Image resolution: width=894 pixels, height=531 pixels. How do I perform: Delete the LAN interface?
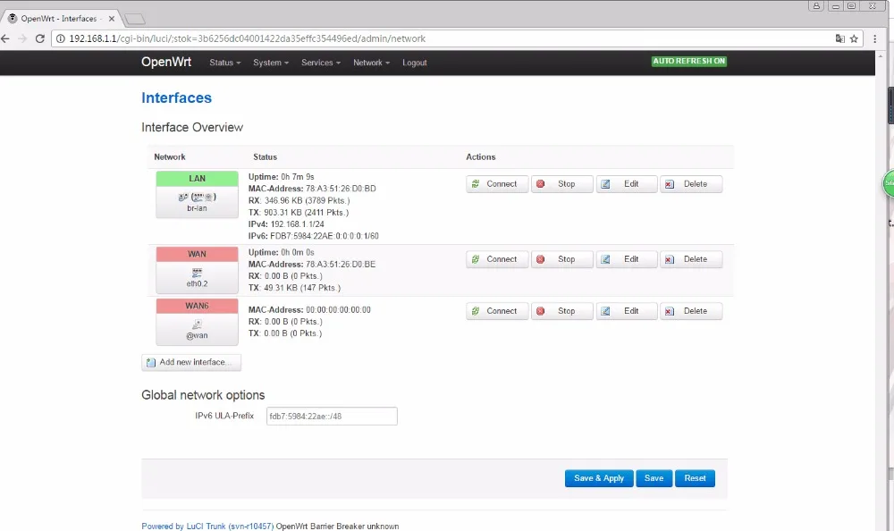click(691, 183)
